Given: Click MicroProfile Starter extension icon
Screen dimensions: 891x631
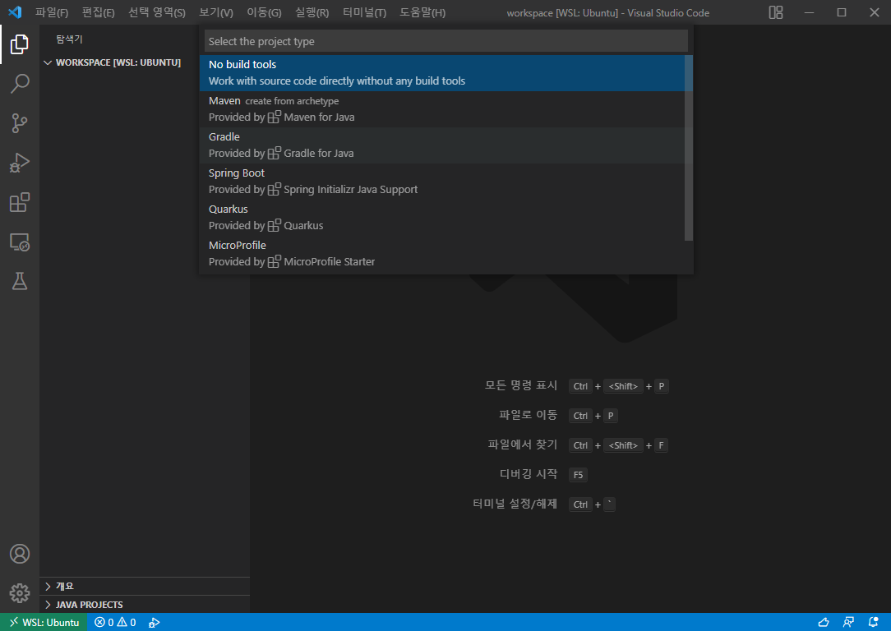Looking at the screenshot, I should [274, 261].
